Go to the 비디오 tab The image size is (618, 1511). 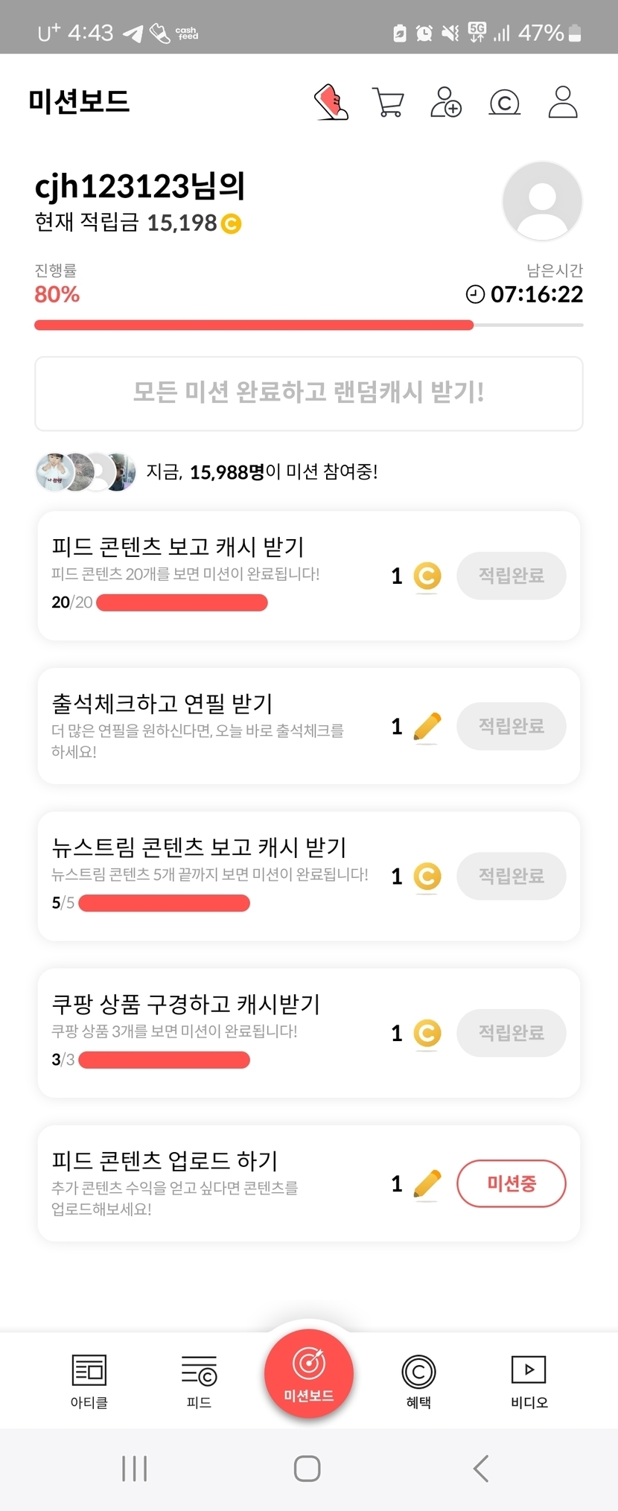pos(529,1381)
